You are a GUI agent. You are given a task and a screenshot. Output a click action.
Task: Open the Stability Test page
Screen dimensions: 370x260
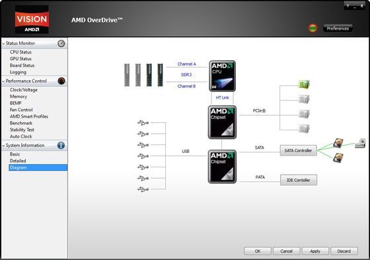click(22, 130)
